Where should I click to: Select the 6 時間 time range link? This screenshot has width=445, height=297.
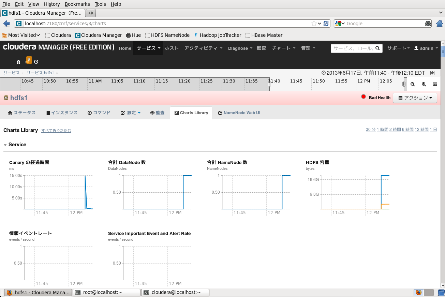(407, 130)
